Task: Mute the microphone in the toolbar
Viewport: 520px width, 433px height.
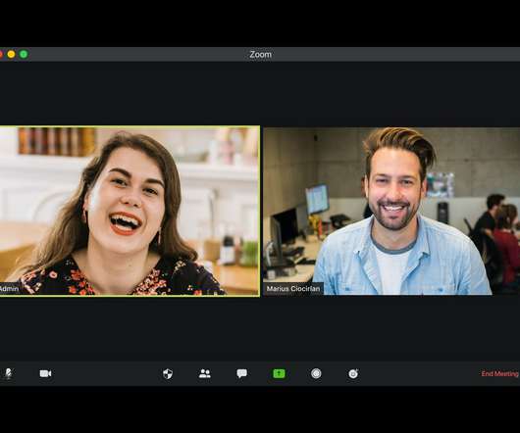Action: [8, 373]
